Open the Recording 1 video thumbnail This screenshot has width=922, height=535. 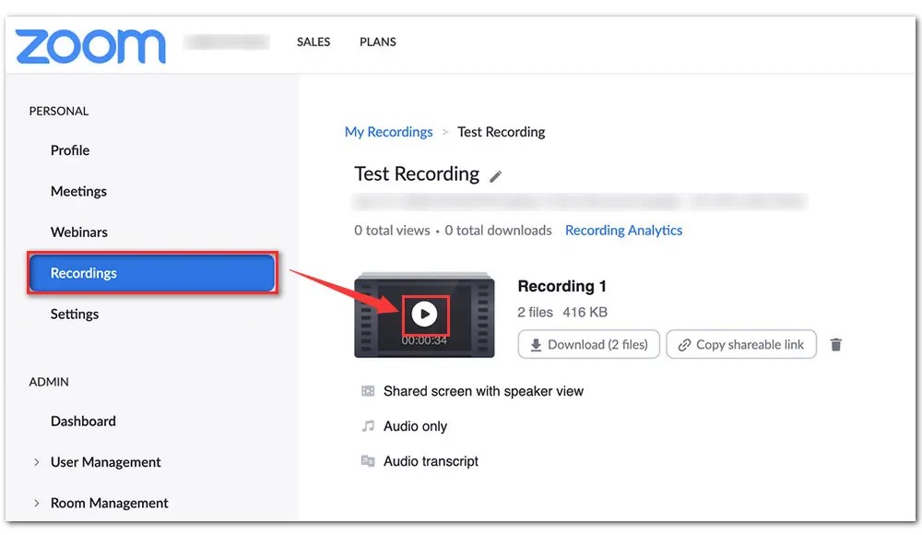click(424, 314)
